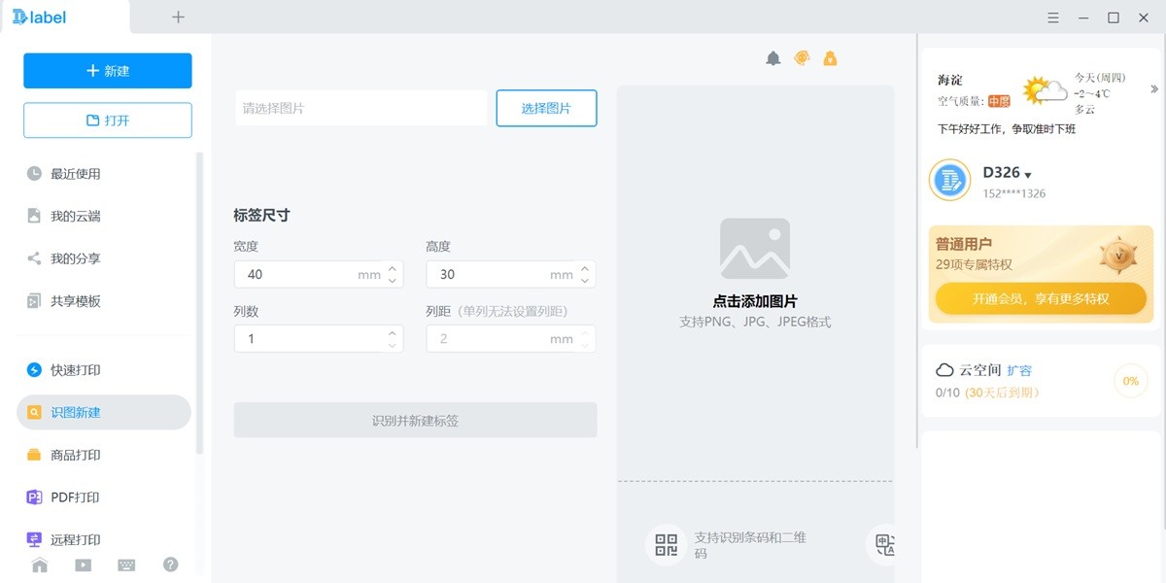Increase 宽度 with the up stepper
Screen dimensions: 1166x583
pyautogui.click(x=393, y=268)
